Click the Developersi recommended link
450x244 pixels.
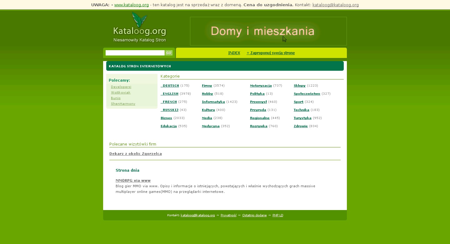(121, 87)
